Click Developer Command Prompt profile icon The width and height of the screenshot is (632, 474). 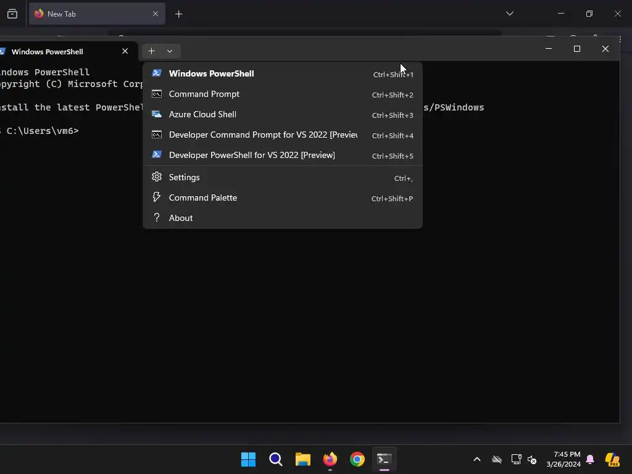pyautogui.click(x=157, y=134)
